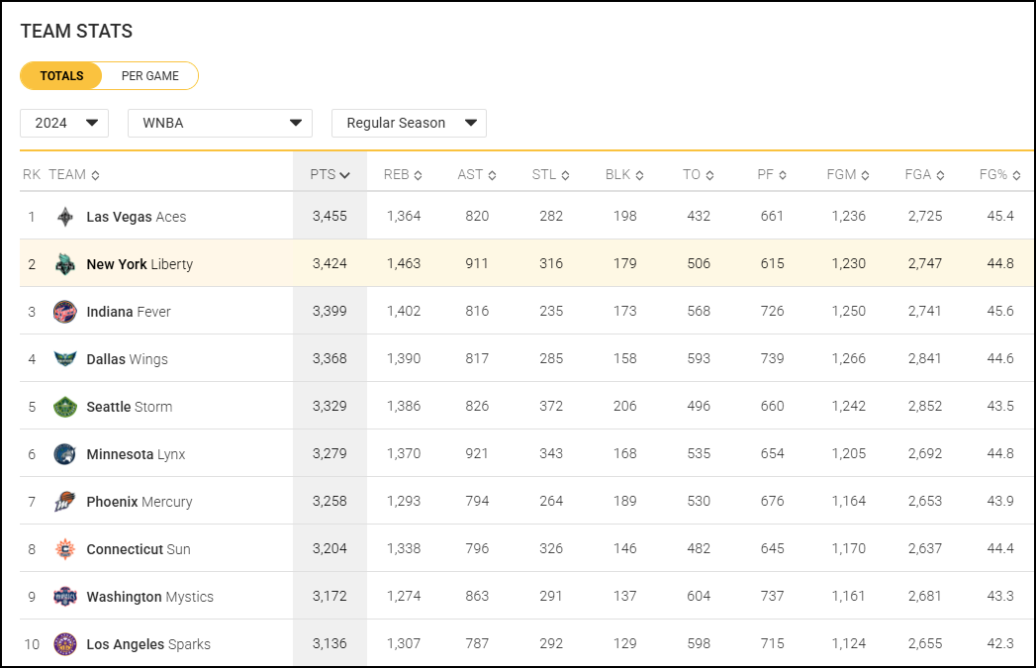The image size is (1036, 668).
Task: Select Los Angeles Sparks FG% value 42.3
Action: point(1000,643)
